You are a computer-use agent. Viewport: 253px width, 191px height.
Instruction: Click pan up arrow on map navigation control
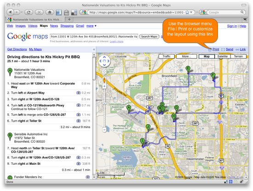[x=104, y=57]
